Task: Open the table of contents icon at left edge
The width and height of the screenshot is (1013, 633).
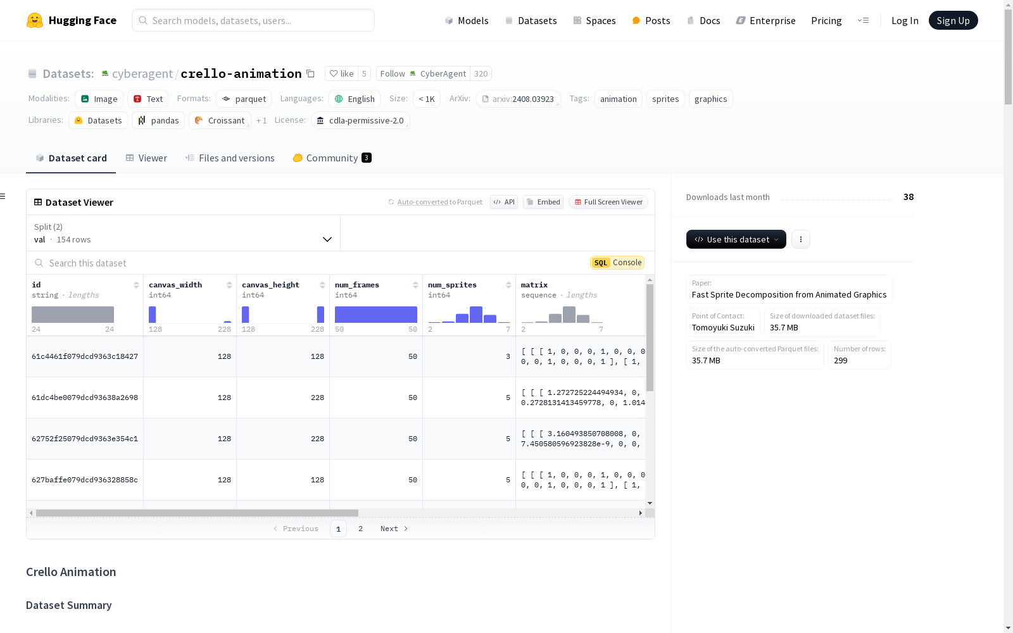Action: pyautogui.click(x=3, y=196)
